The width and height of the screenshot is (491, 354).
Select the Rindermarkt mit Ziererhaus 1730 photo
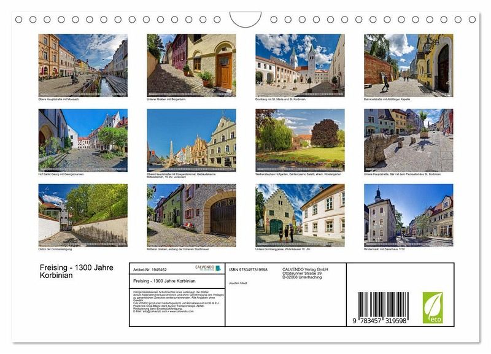coord(408,215)
